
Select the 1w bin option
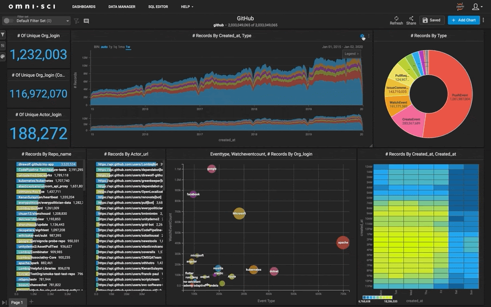click(x=128, y=47)
